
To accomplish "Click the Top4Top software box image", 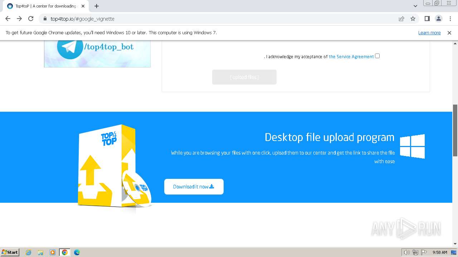I will 114,166.
